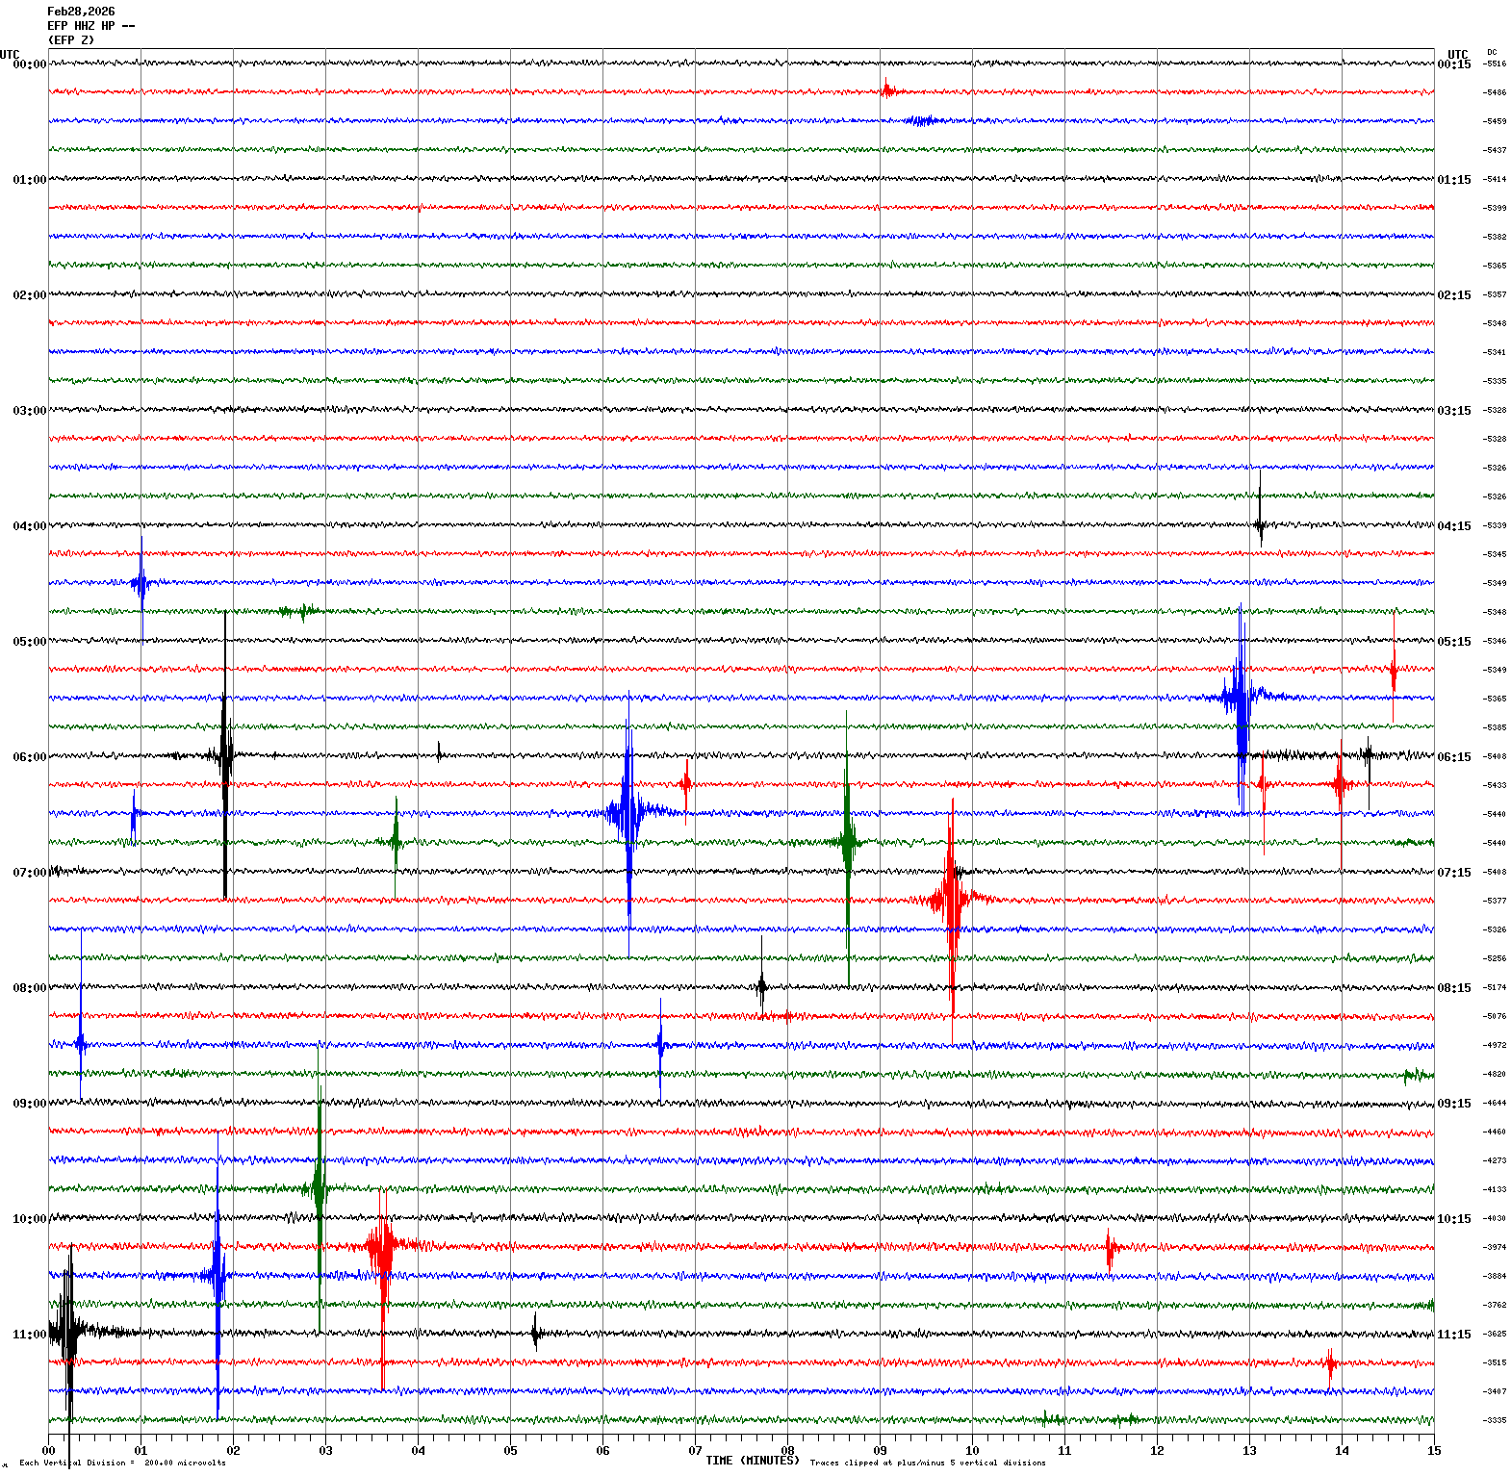The image size is (1511, 1476).
Task: Select the 08:15 time label on right
Action: [1453, 988]
